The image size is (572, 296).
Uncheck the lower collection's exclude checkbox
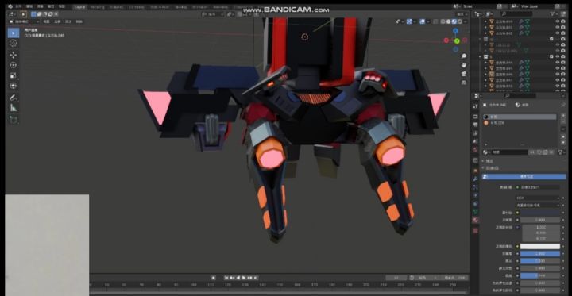click(x=551, y=56)
